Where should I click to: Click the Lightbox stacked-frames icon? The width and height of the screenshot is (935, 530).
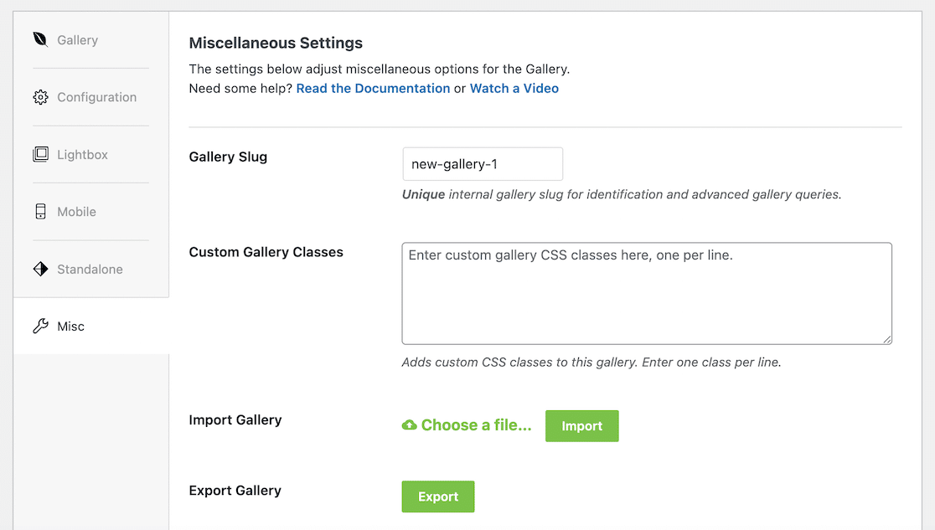coord(40,155)
